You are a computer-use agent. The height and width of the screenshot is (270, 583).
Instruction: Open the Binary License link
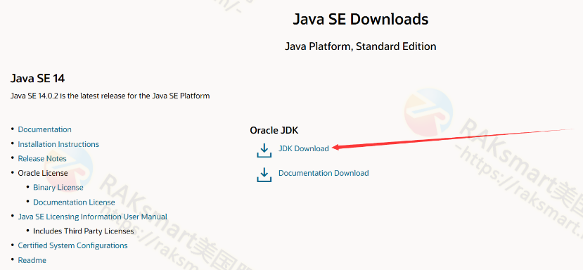(x=58, y=188)
